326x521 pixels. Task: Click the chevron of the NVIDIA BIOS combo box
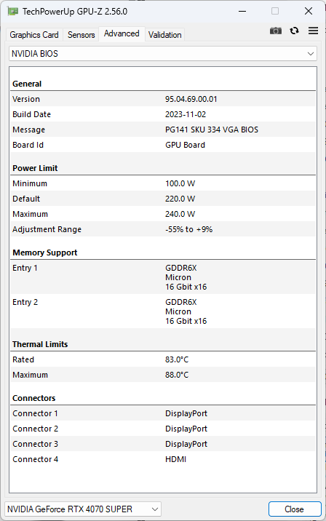[x=311, y=54]
